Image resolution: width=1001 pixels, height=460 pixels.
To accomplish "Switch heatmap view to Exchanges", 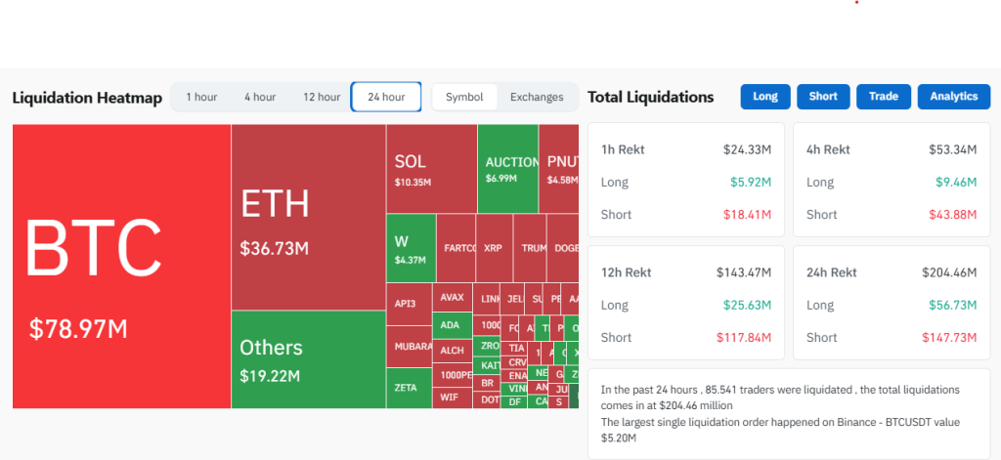I will [x=537, y=97].
